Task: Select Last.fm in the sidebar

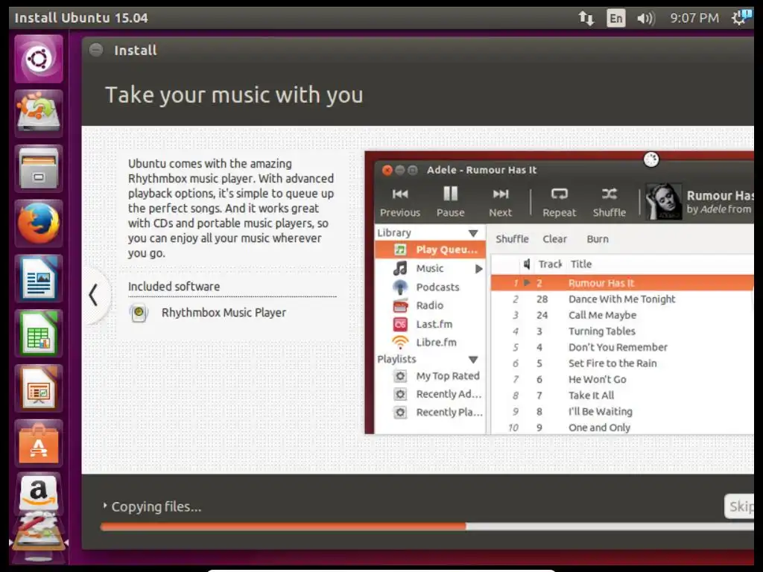Action: 430,324
